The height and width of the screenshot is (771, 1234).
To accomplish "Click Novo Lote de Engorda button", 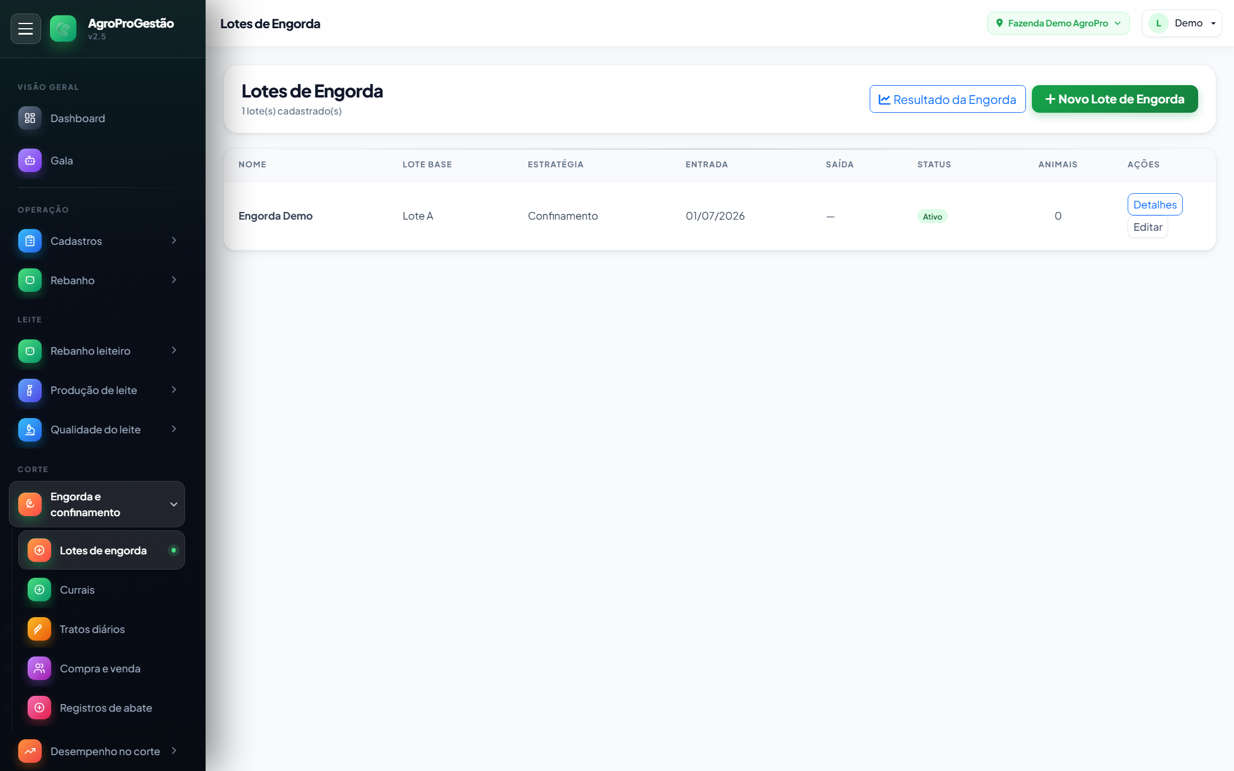I will coord(1115,99).
